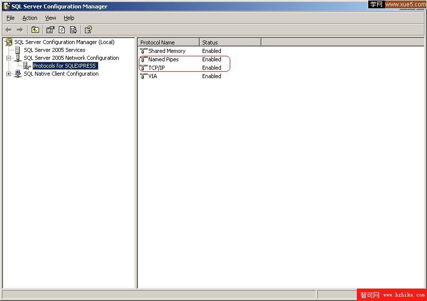This screenshot has height=301, width=427.
Task: Click the Refresh toolbar icon
Action: 62,30
